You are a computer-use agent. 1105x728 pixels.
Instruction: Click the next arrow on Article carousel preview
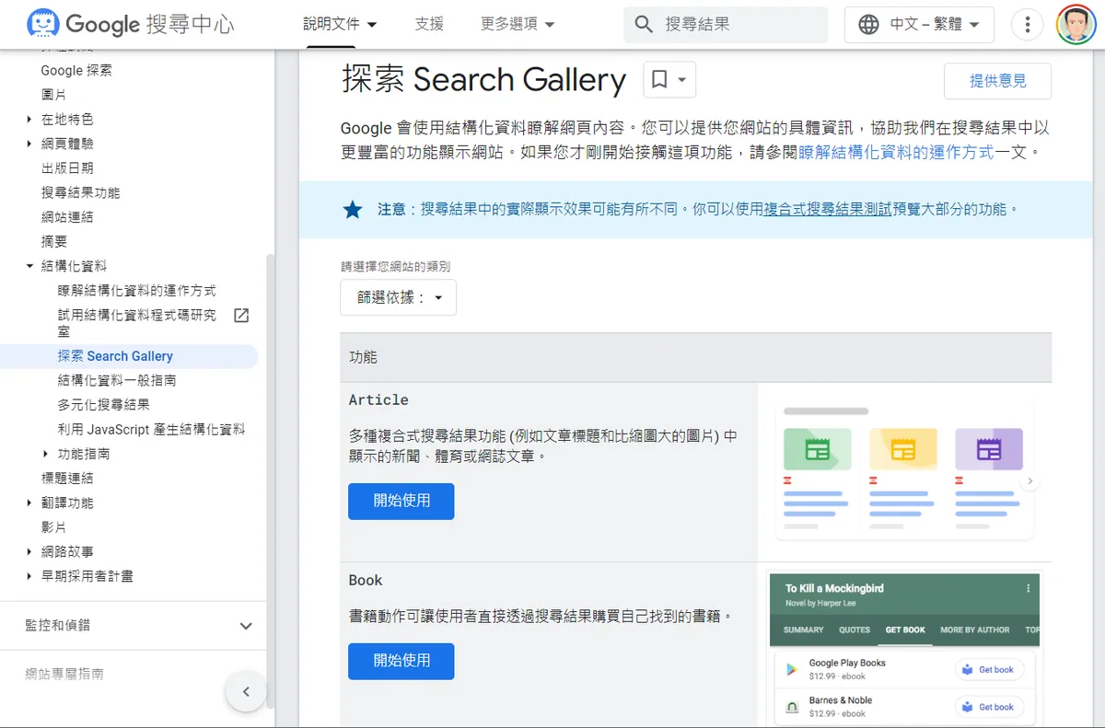tap(1029, 481)
